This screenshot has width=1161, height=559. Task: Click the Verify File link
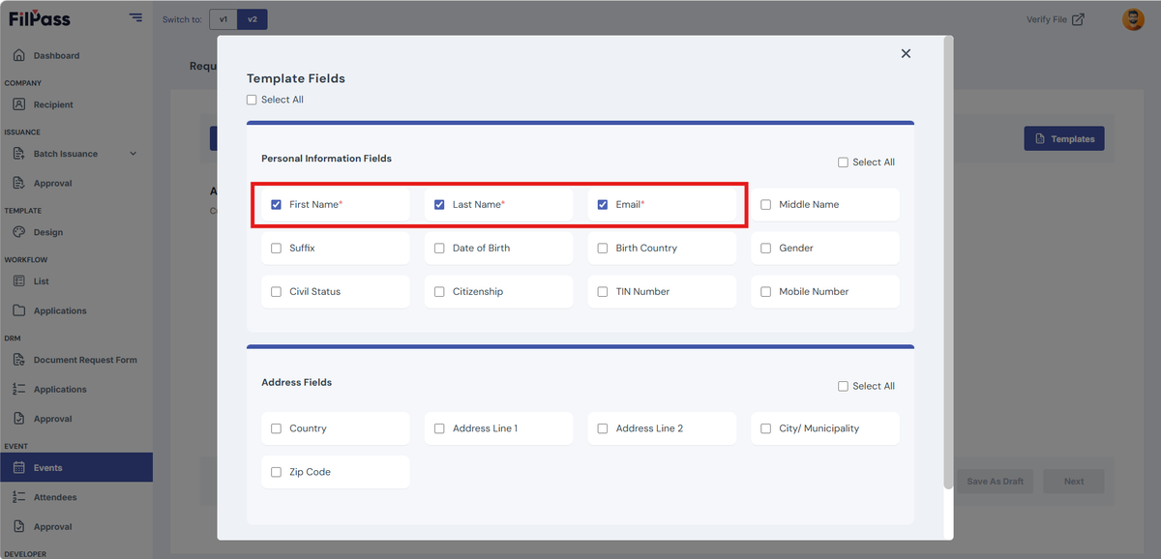pos(1056,19)
